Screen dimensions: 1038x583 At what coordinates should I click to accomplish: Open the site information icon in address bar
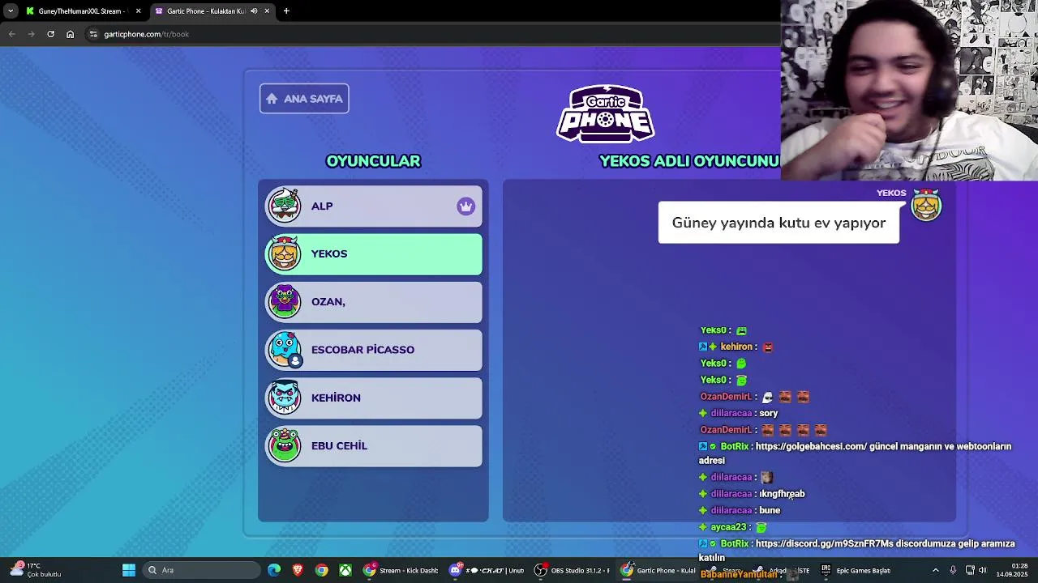(93, 34)
